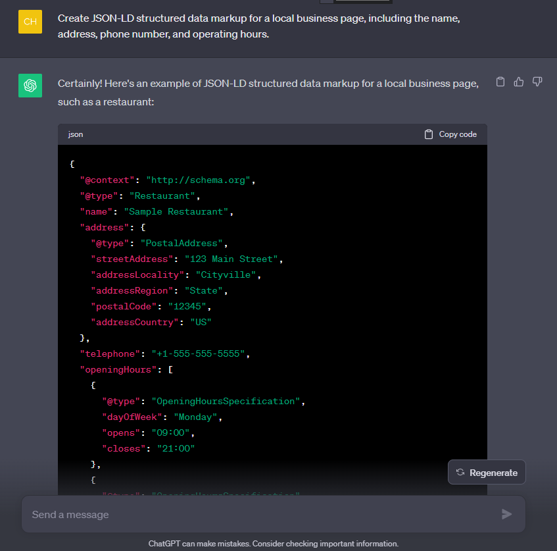Click the "PostalAddress" value

[182, 244]
